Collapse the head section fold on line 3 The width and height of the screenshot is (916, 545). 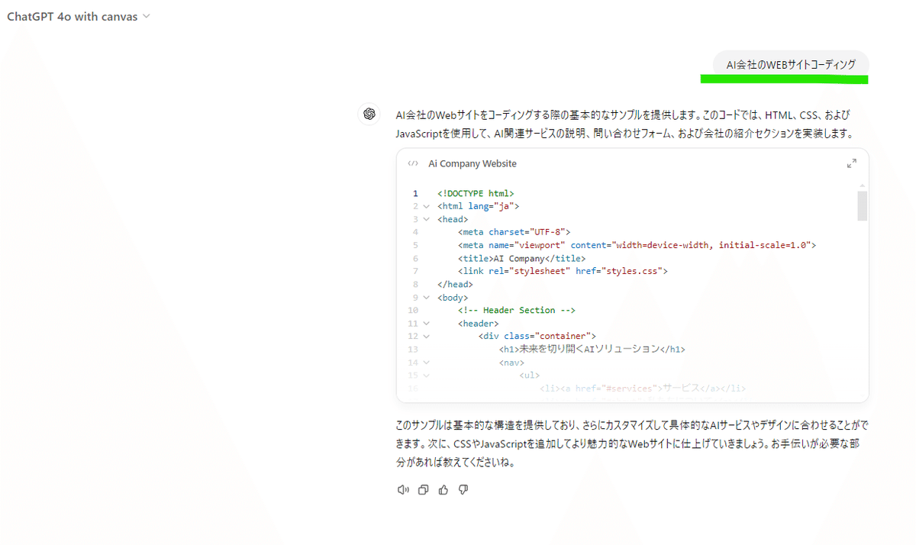[426, 219]
